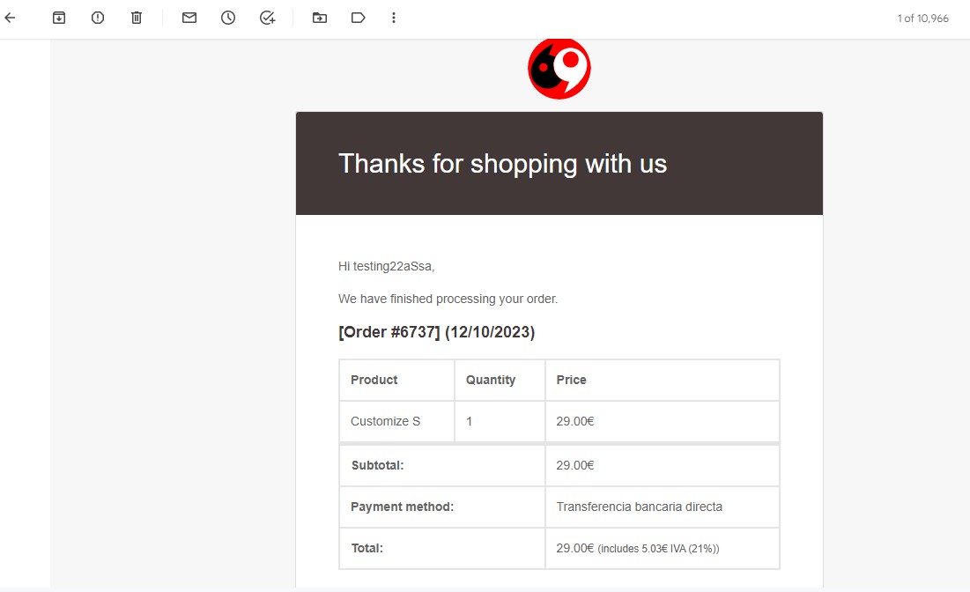Click the red and black store logo
This screenshot has height=592, width=970.
pos(559,68)
